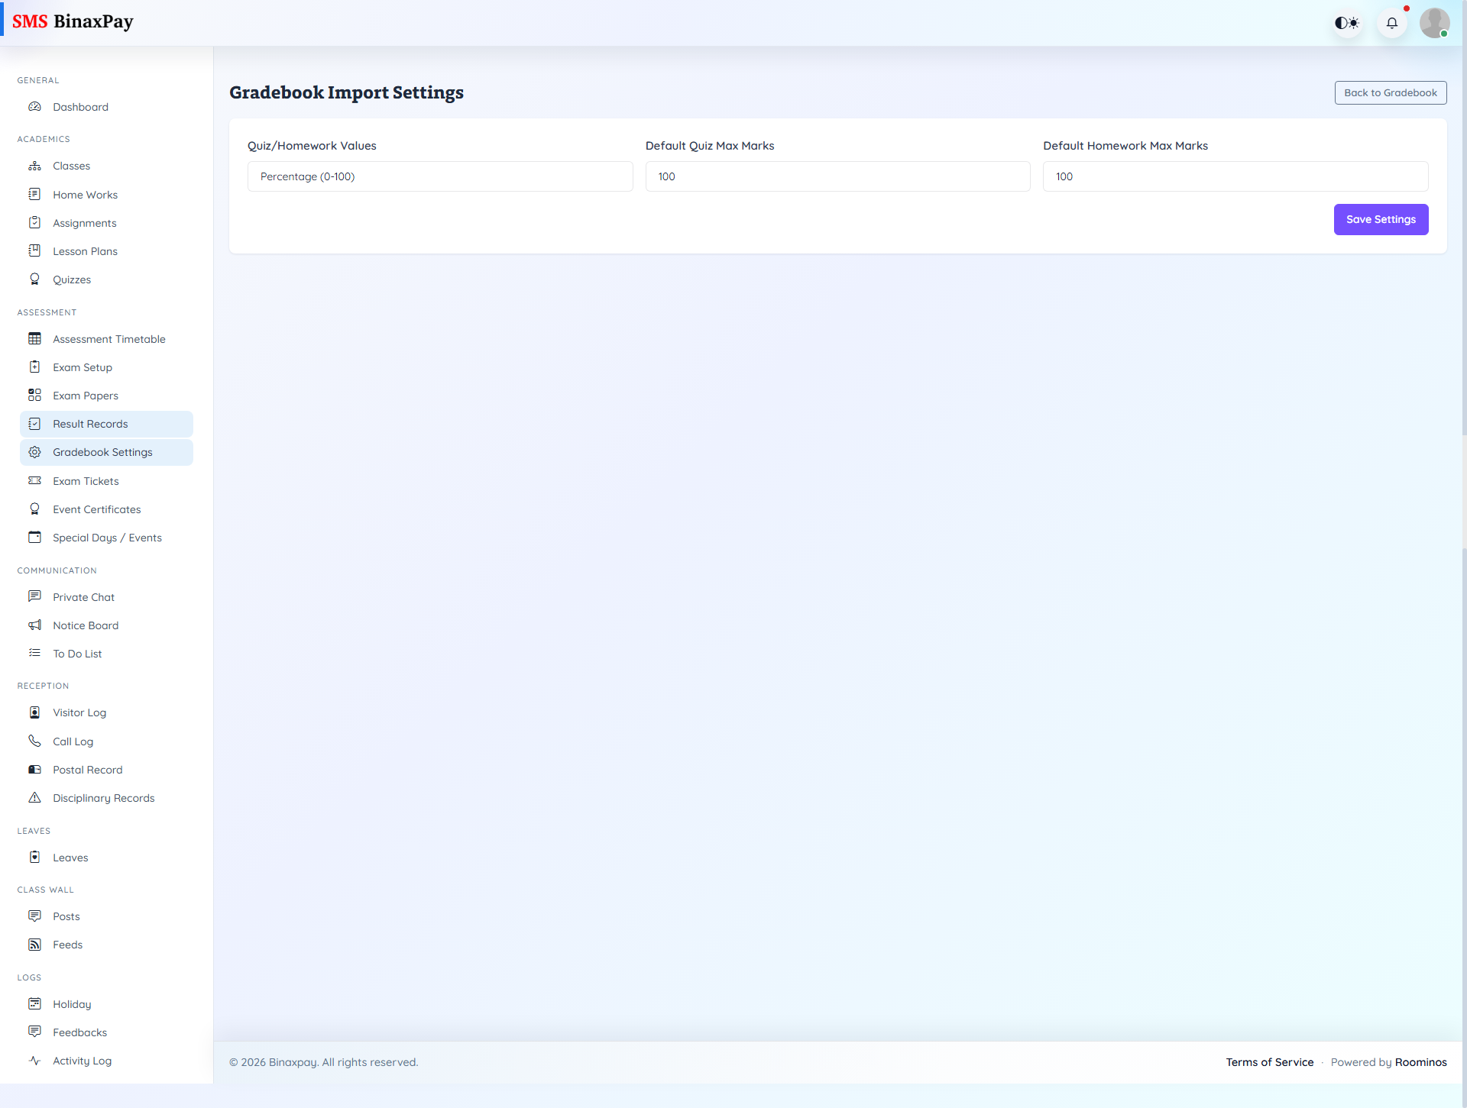Click the Postal Record icon
The image size is (1467, 1108).
35,769
